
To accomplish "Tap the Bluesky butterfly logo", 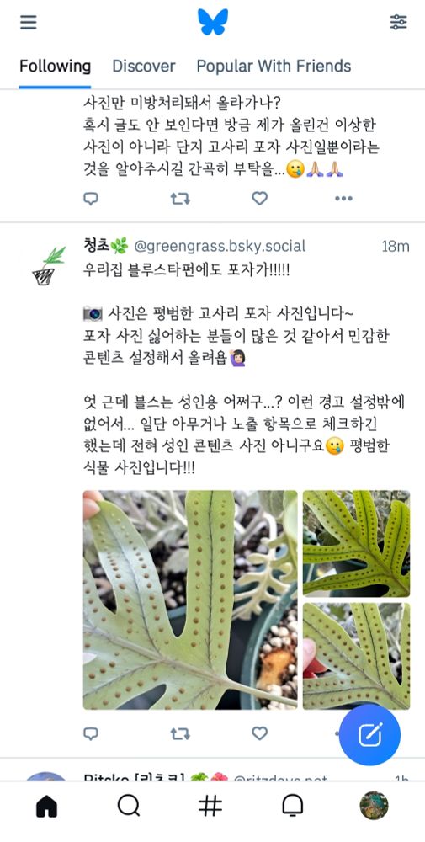I will pos(212,22).
